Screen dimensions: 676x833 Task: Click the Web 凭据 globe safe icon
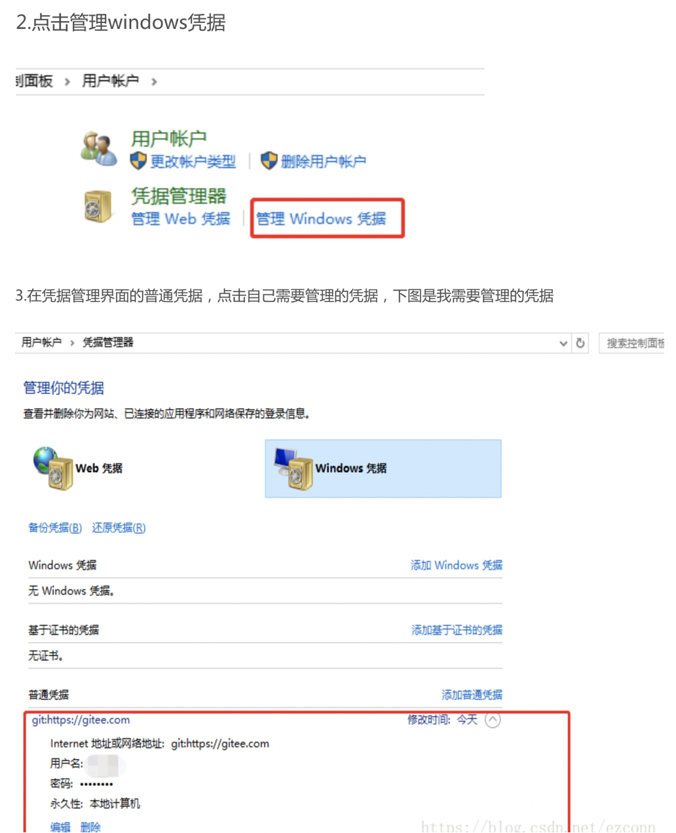point(53,468)
